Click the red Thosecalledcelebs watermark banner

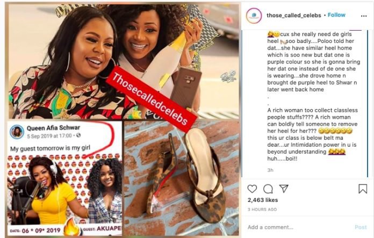[x=151, y=99]
